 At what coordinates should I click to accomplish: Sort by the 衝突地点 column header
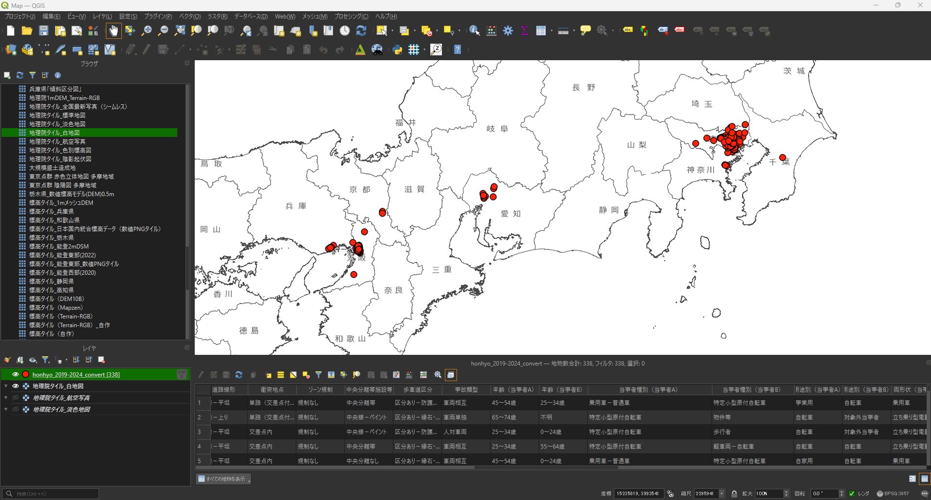[272, 390]
